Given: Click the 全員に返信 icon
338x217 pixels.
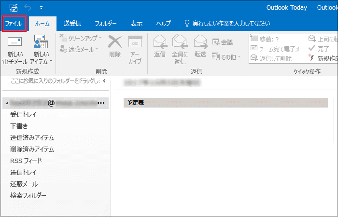Looking at the screenshot, I should [x=180, y=42].
